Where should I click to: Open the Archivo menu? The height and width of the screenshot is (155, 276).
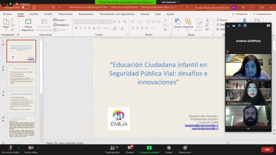(7, 14)
